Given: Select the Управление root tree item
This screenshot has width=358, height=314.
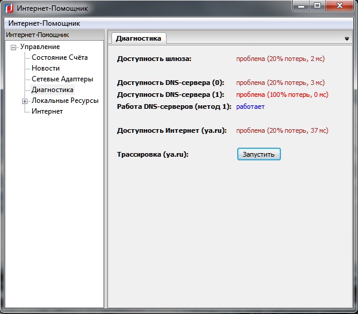Looking at the screenshot, I should click(x=40, y=47).
